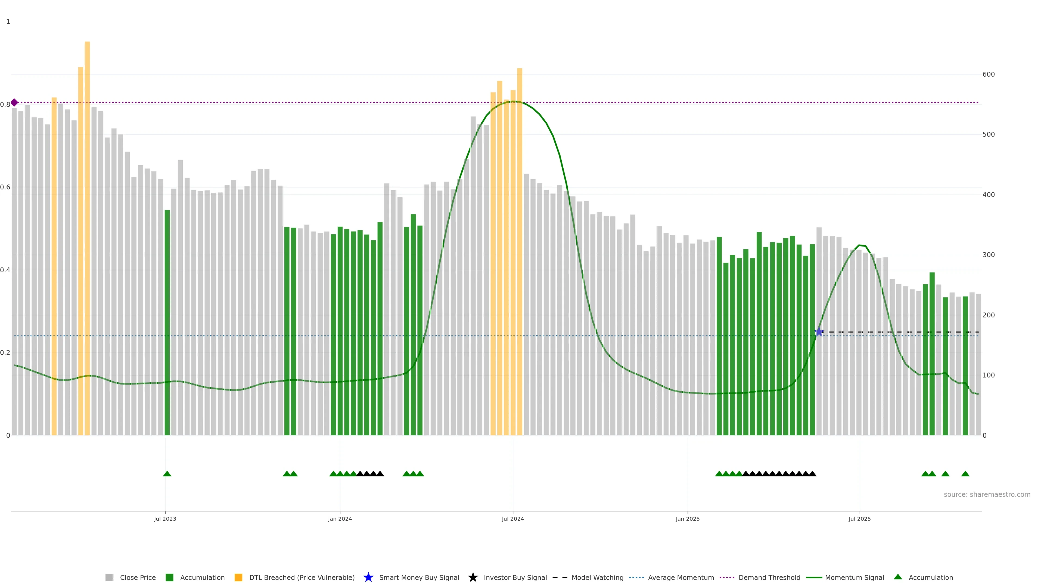Click the green Accumulation triangle icon in legend

[x=898, y=577]
